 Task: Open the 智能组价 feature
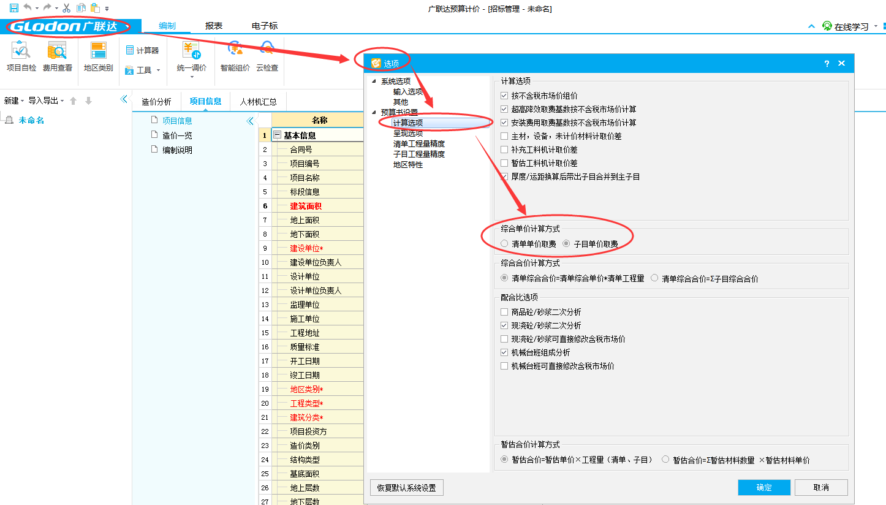point(235,57)
